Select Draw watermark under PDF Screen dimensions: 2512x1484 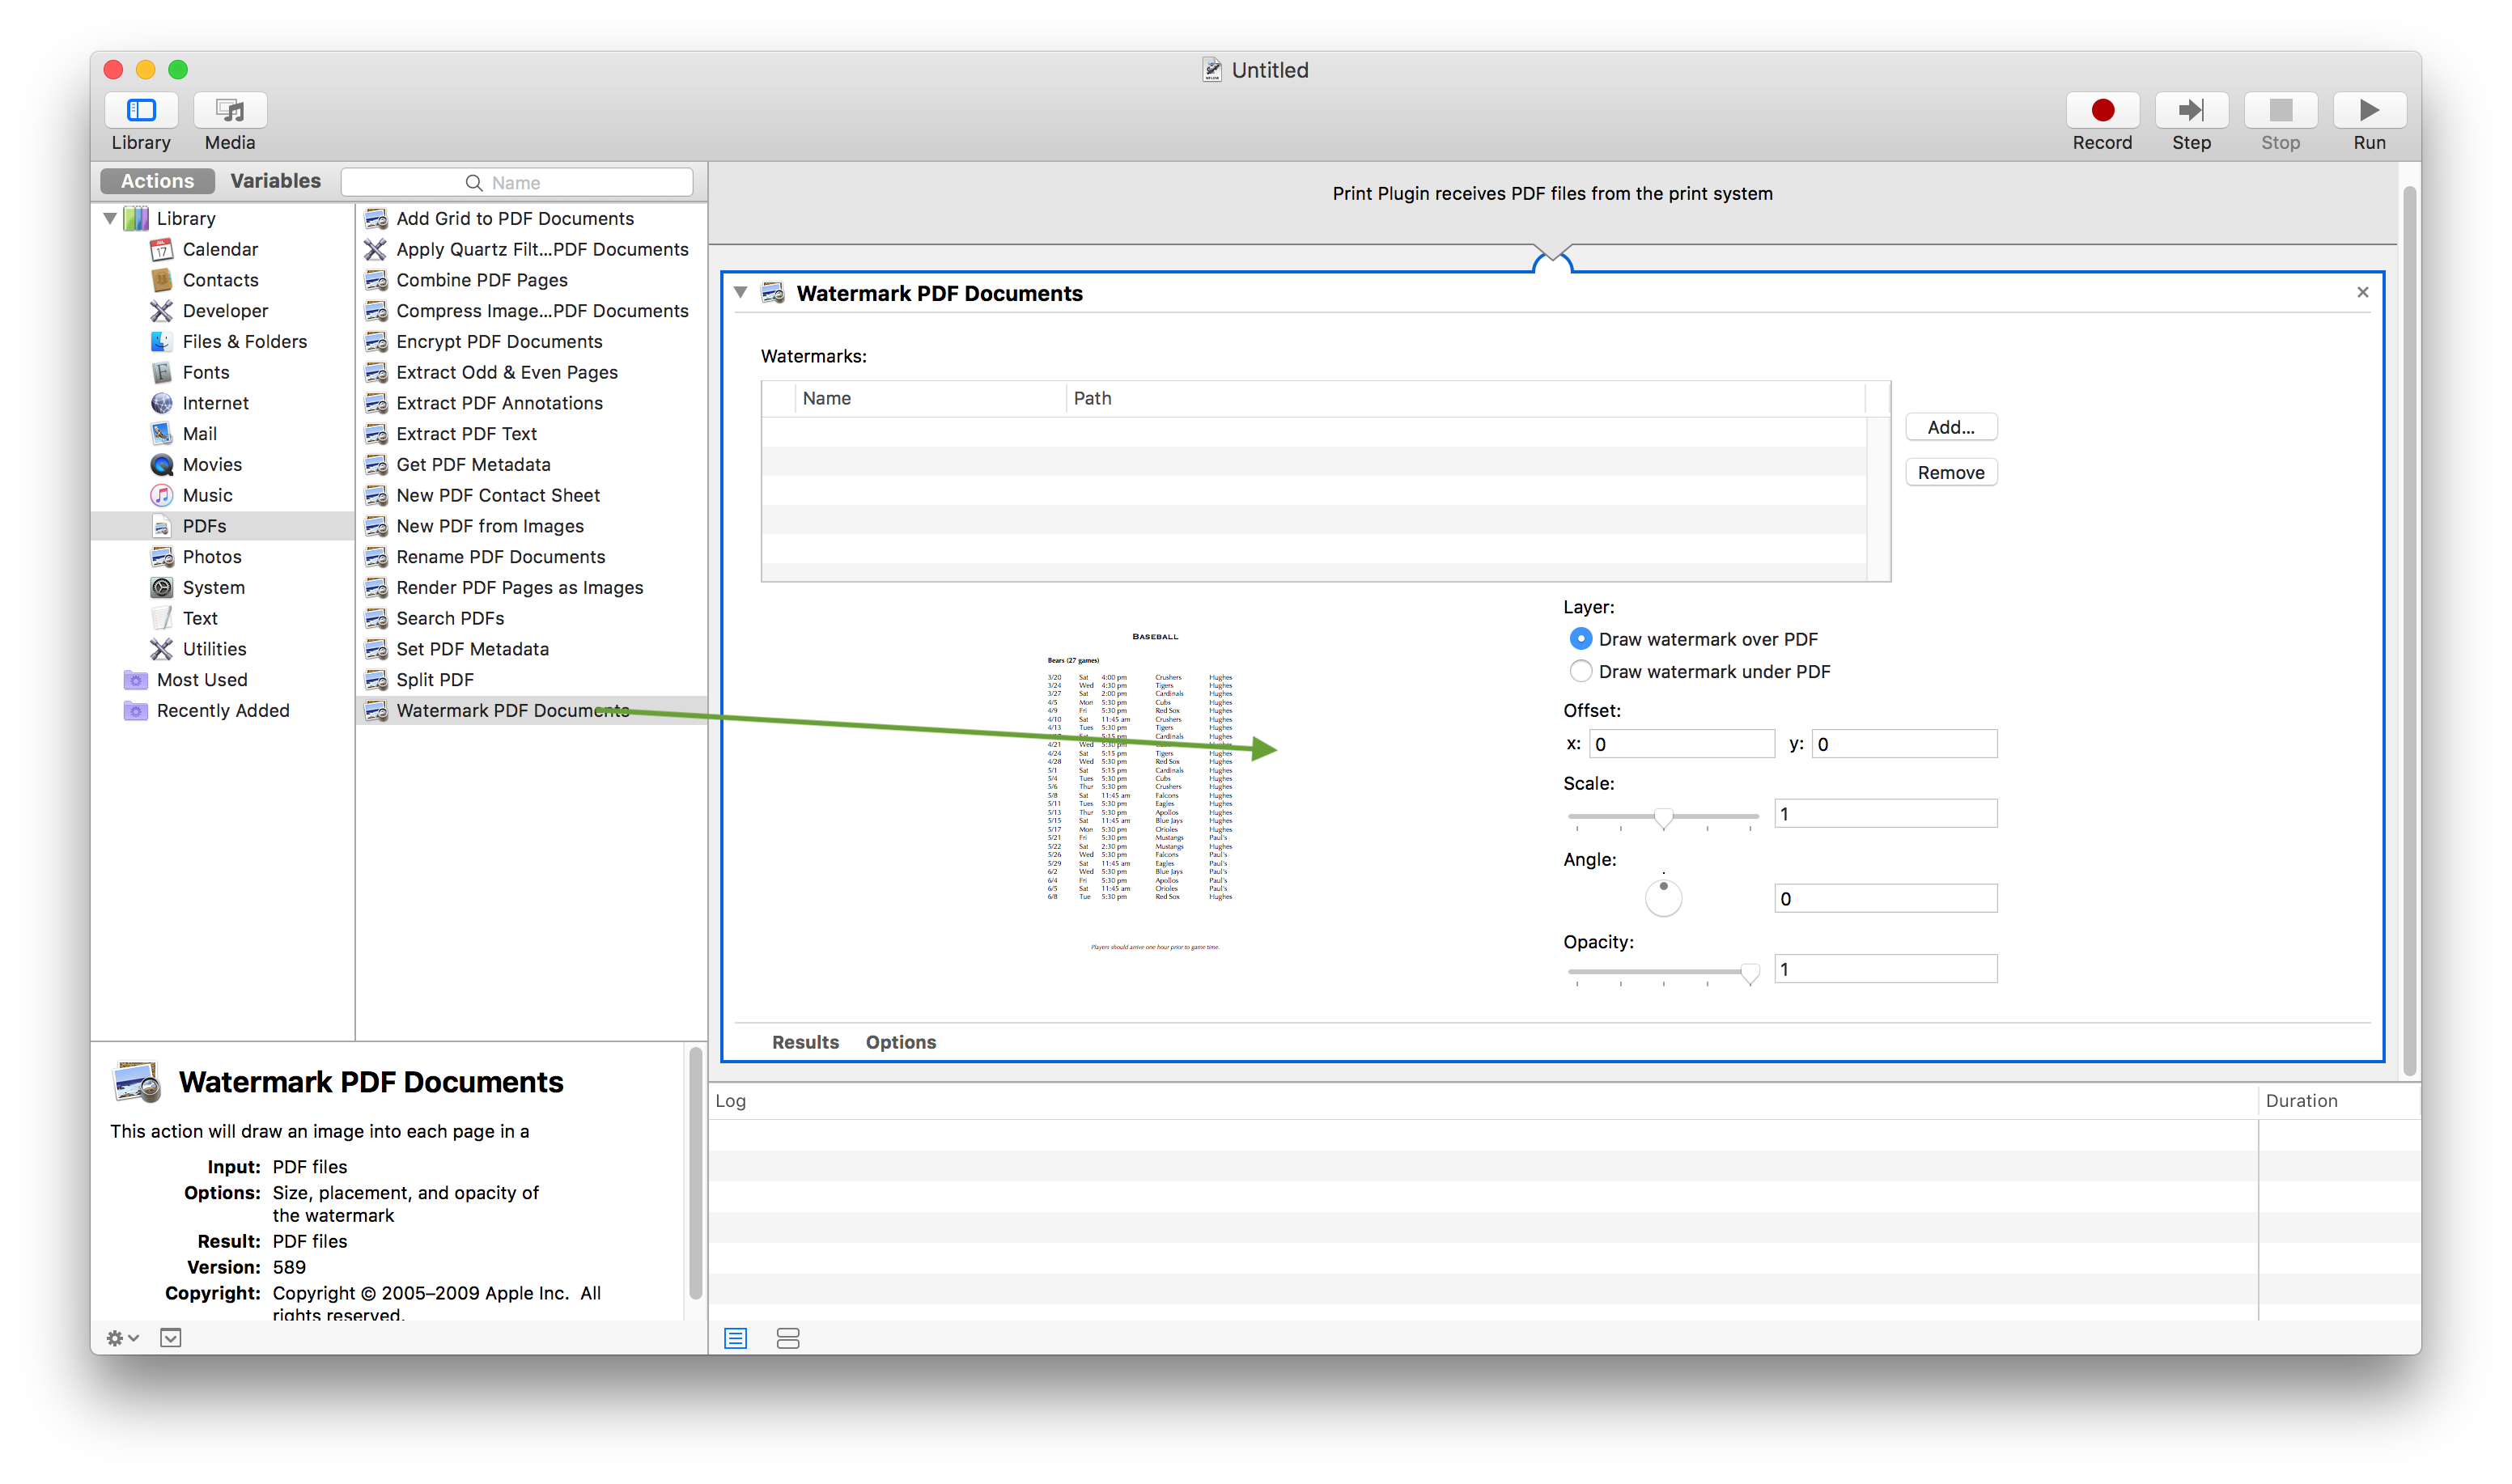pos(1581,671)
